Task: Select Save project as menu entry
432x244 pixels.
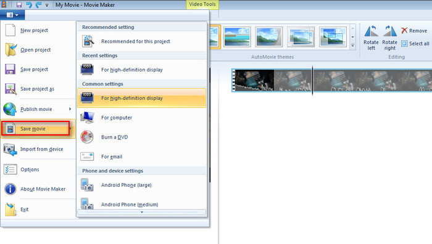Action: tap(38, 89)
